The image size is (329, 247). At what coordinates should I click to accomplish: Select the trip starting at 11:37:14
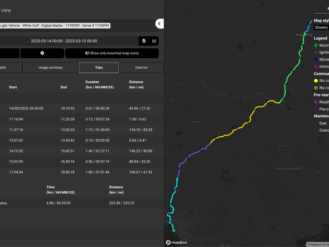82,130
